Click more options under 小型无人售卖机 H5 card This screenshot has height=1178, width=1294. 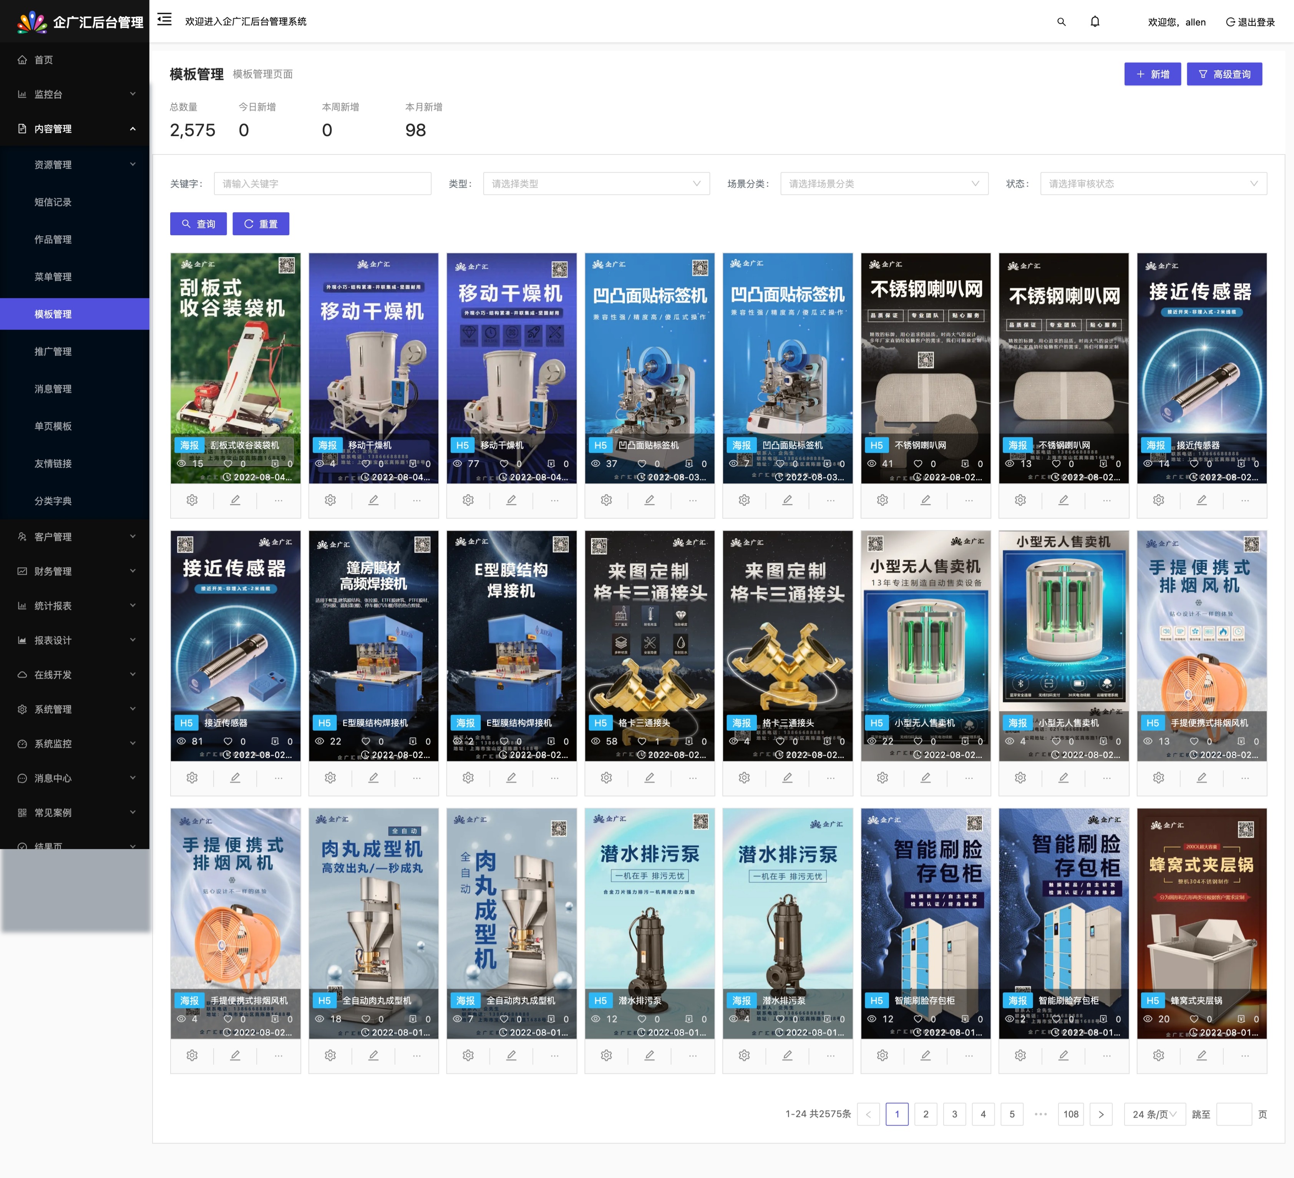(969, 778)
